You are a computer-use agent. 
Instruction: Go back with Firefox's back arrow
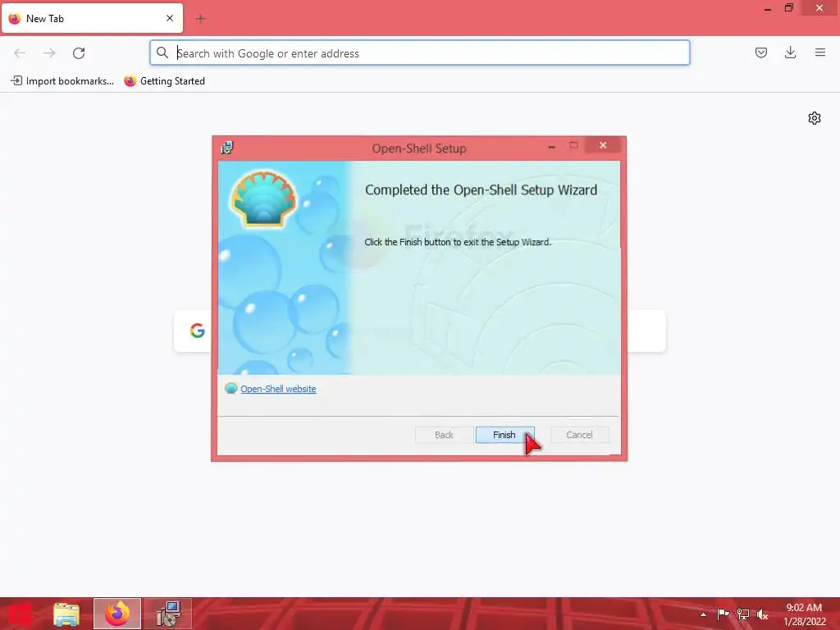pyautogui.click(x=20, y=53)
